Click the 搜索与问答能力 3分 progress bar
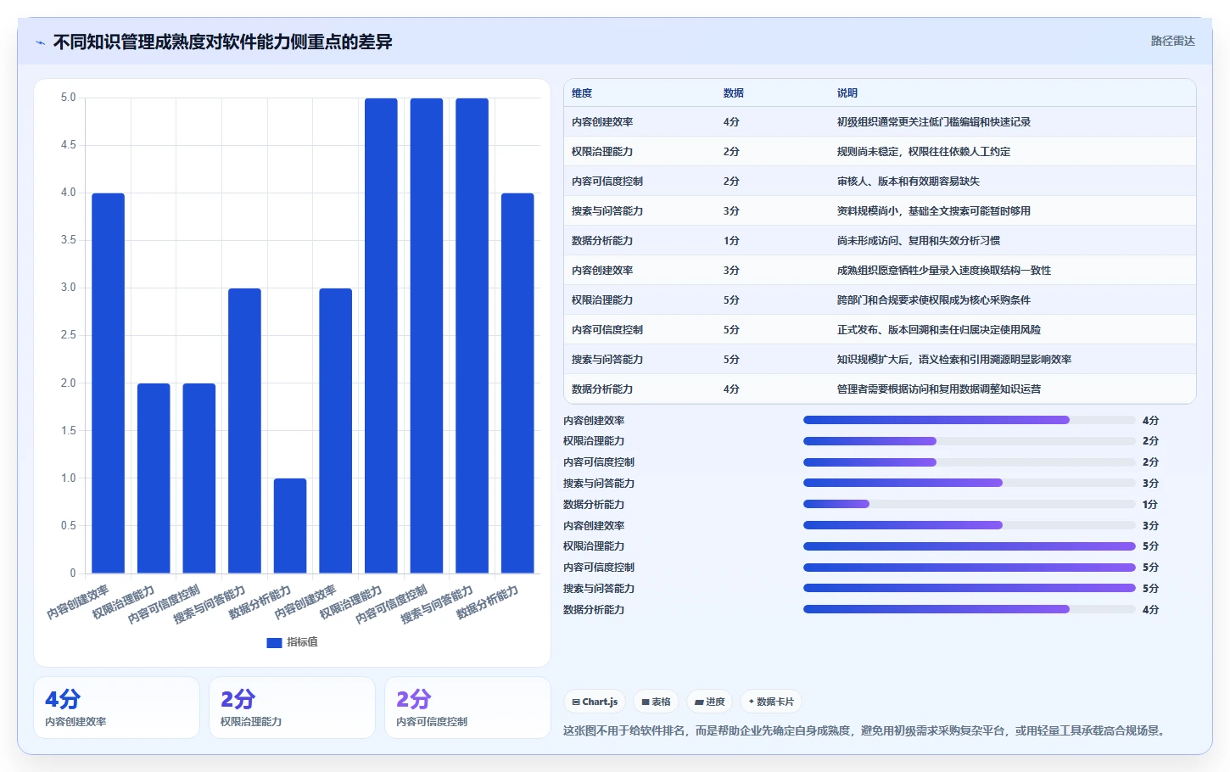The width and height of the screenshot is (1230, 772). click(x=969, y=483)
